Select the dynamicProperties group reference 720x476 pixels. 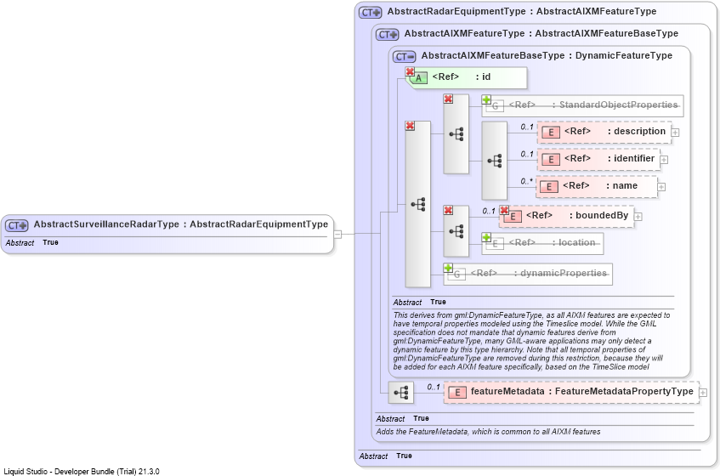(528, 274)
